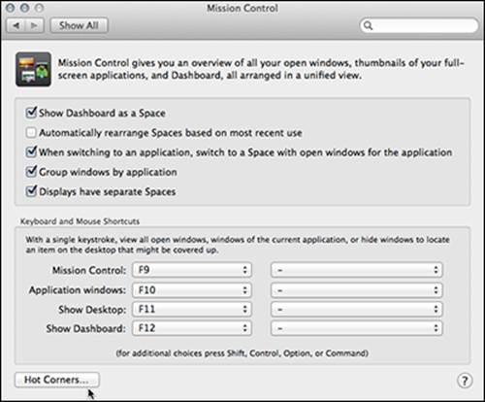Click the Show All button

coord(79,25)
